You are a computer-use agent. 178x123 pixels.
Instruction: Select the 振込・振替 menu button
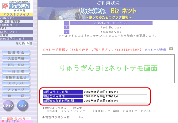pyautogui.click(x=16, y=65)
